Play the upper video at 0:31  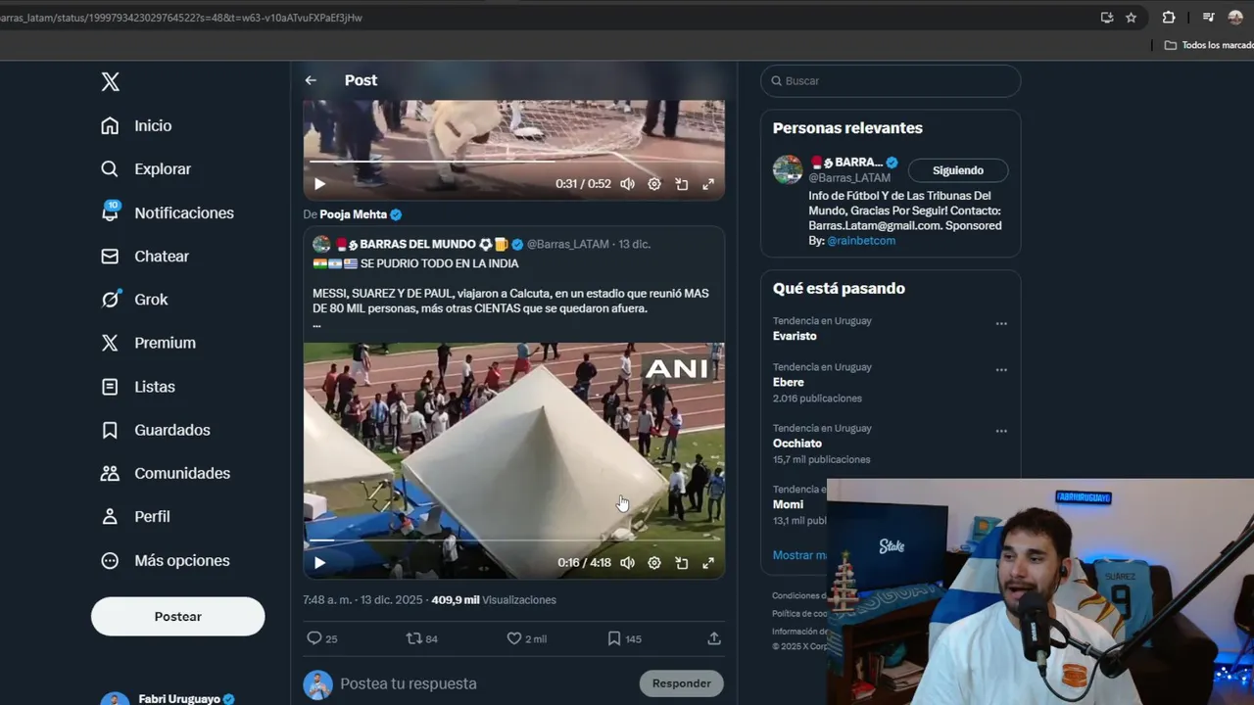[319, 184]
